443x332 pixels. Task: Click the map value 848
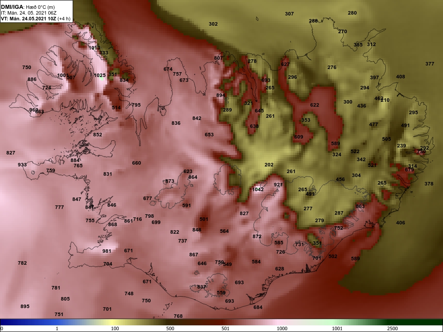(197, 230)
